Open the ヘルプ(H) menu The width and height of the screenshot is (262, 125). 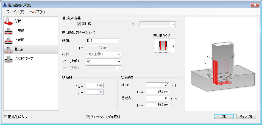coord(37,12)
